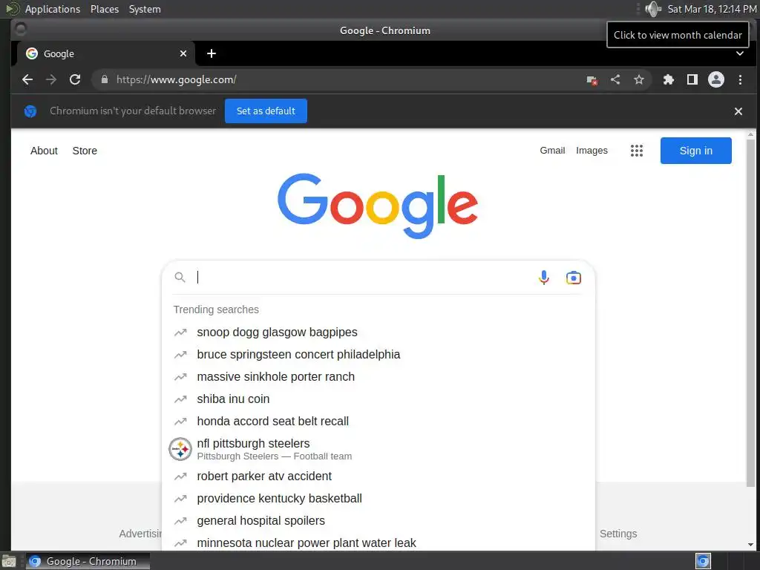Open new tab with plus button

coord(212,53)
